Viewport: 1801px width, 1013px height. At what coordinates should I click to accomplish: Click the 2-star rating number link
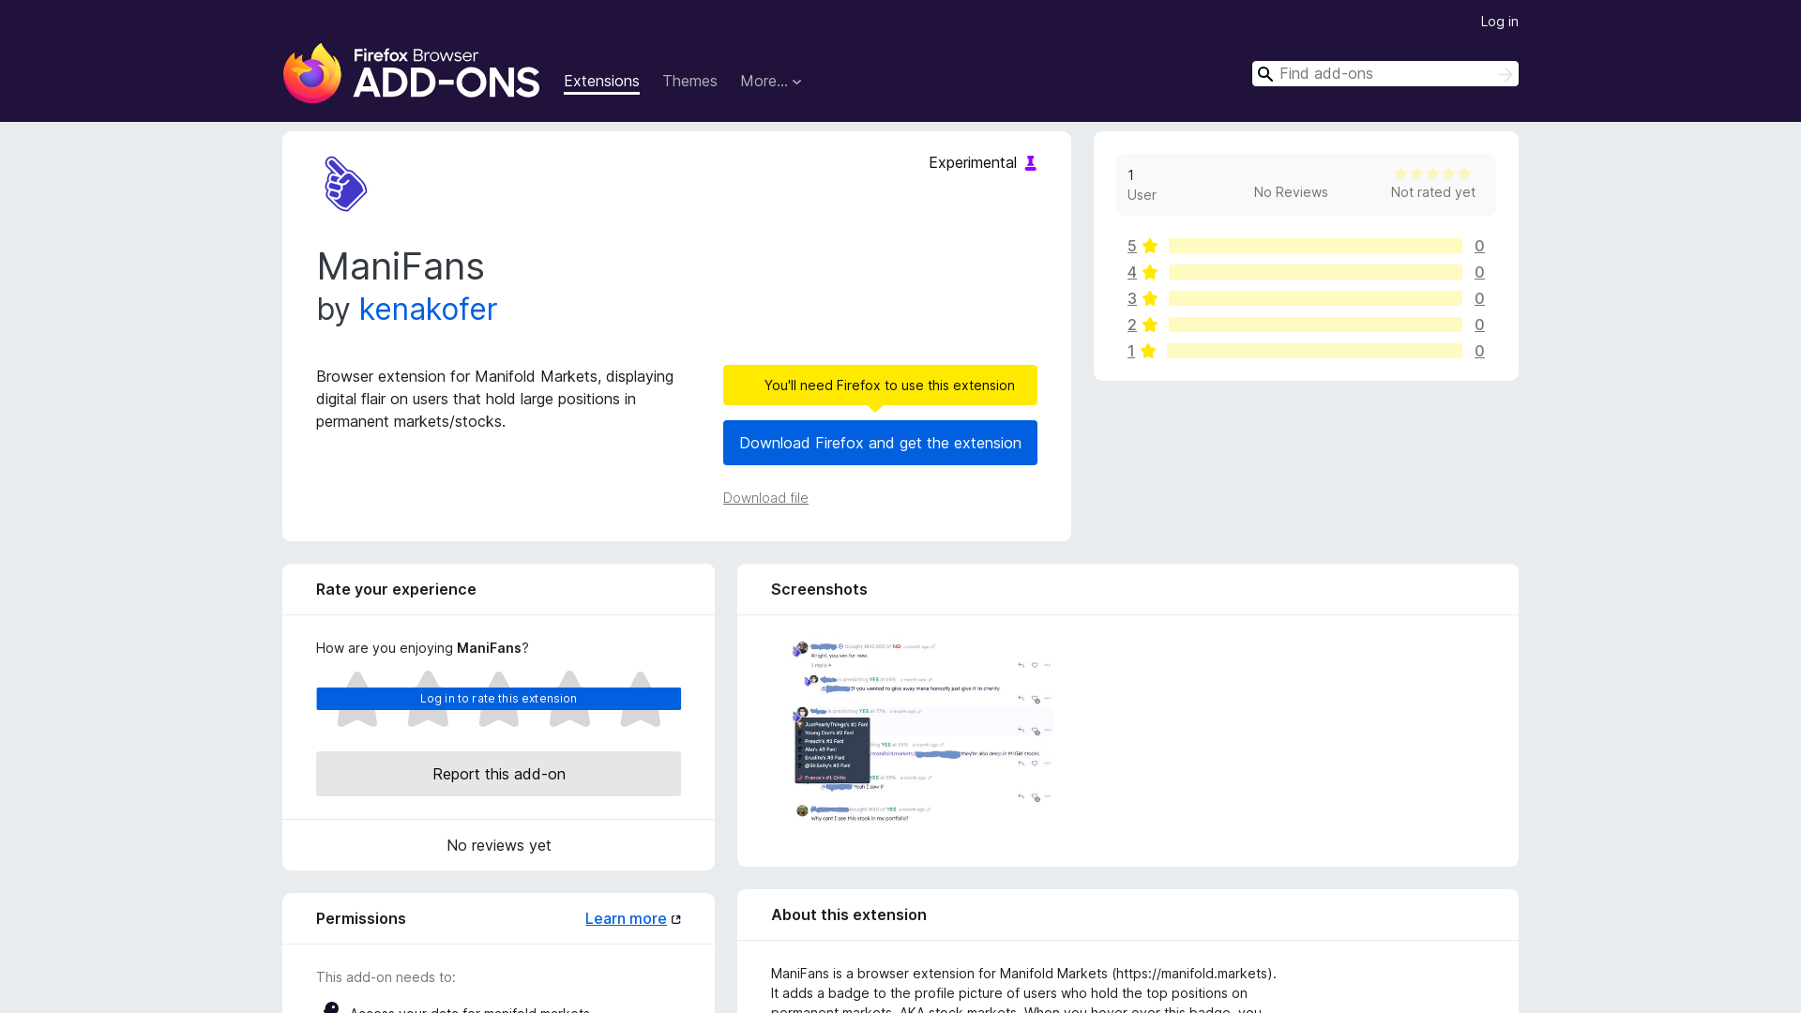[1132, 325]
